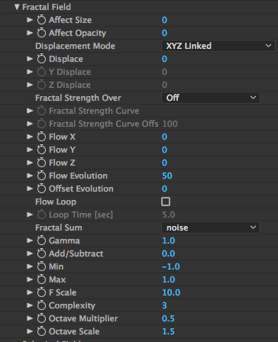Screen dimensions: 278x342
Task: Click the Flow Evolution stopwatch icon
Action: point(41,176)
